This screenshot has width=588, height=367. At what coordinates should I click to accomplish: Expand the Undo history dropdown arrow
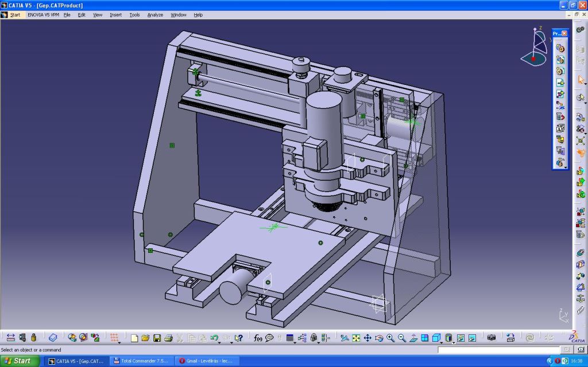(x=220, y=342)
